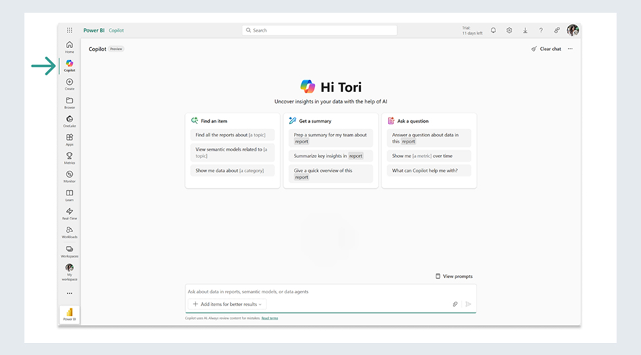641x355 pixels.
Task: Select Copilot in the left navigation
Action: pyautogui.click(x=69, y=65)
